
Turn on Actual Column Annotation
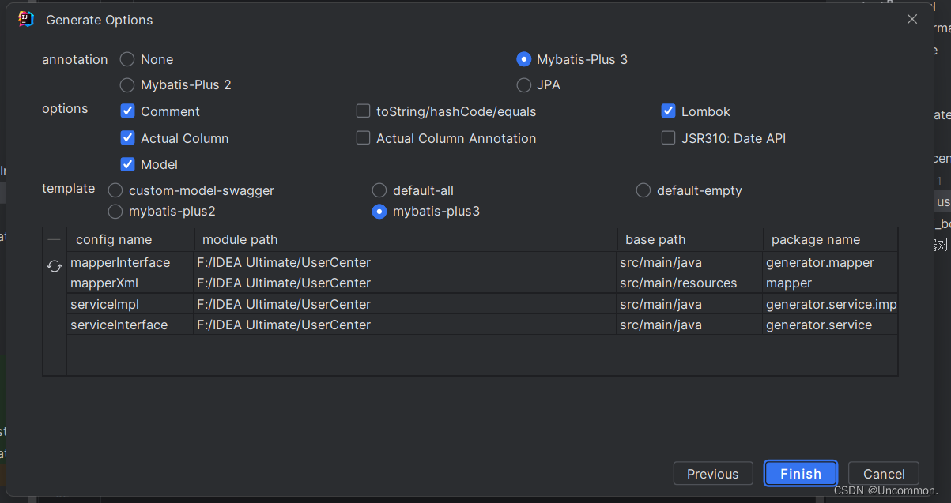364,138
